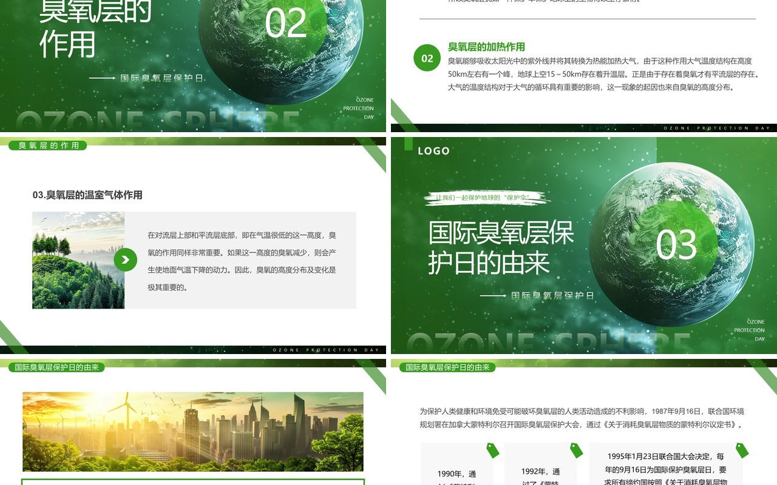Click the card text 1995年1月23日联合国大会决定

coord(665,456)
